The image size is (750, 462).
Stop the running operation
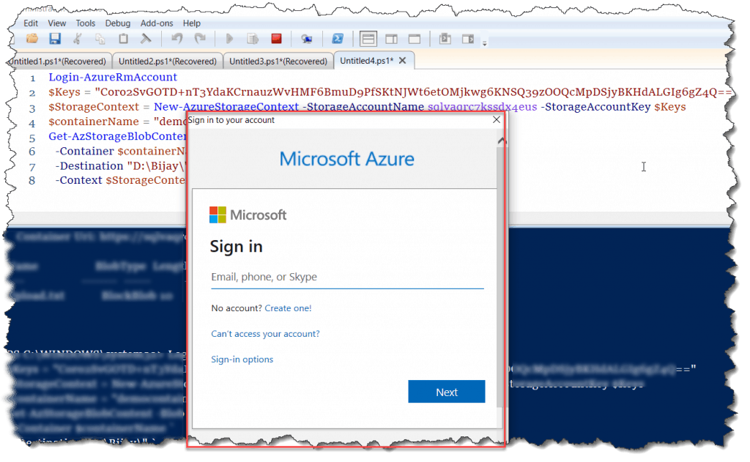coord(275,39)
